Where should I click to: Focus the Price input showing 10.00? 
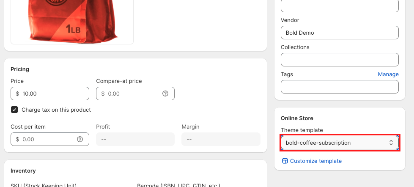tap(53, 93)
